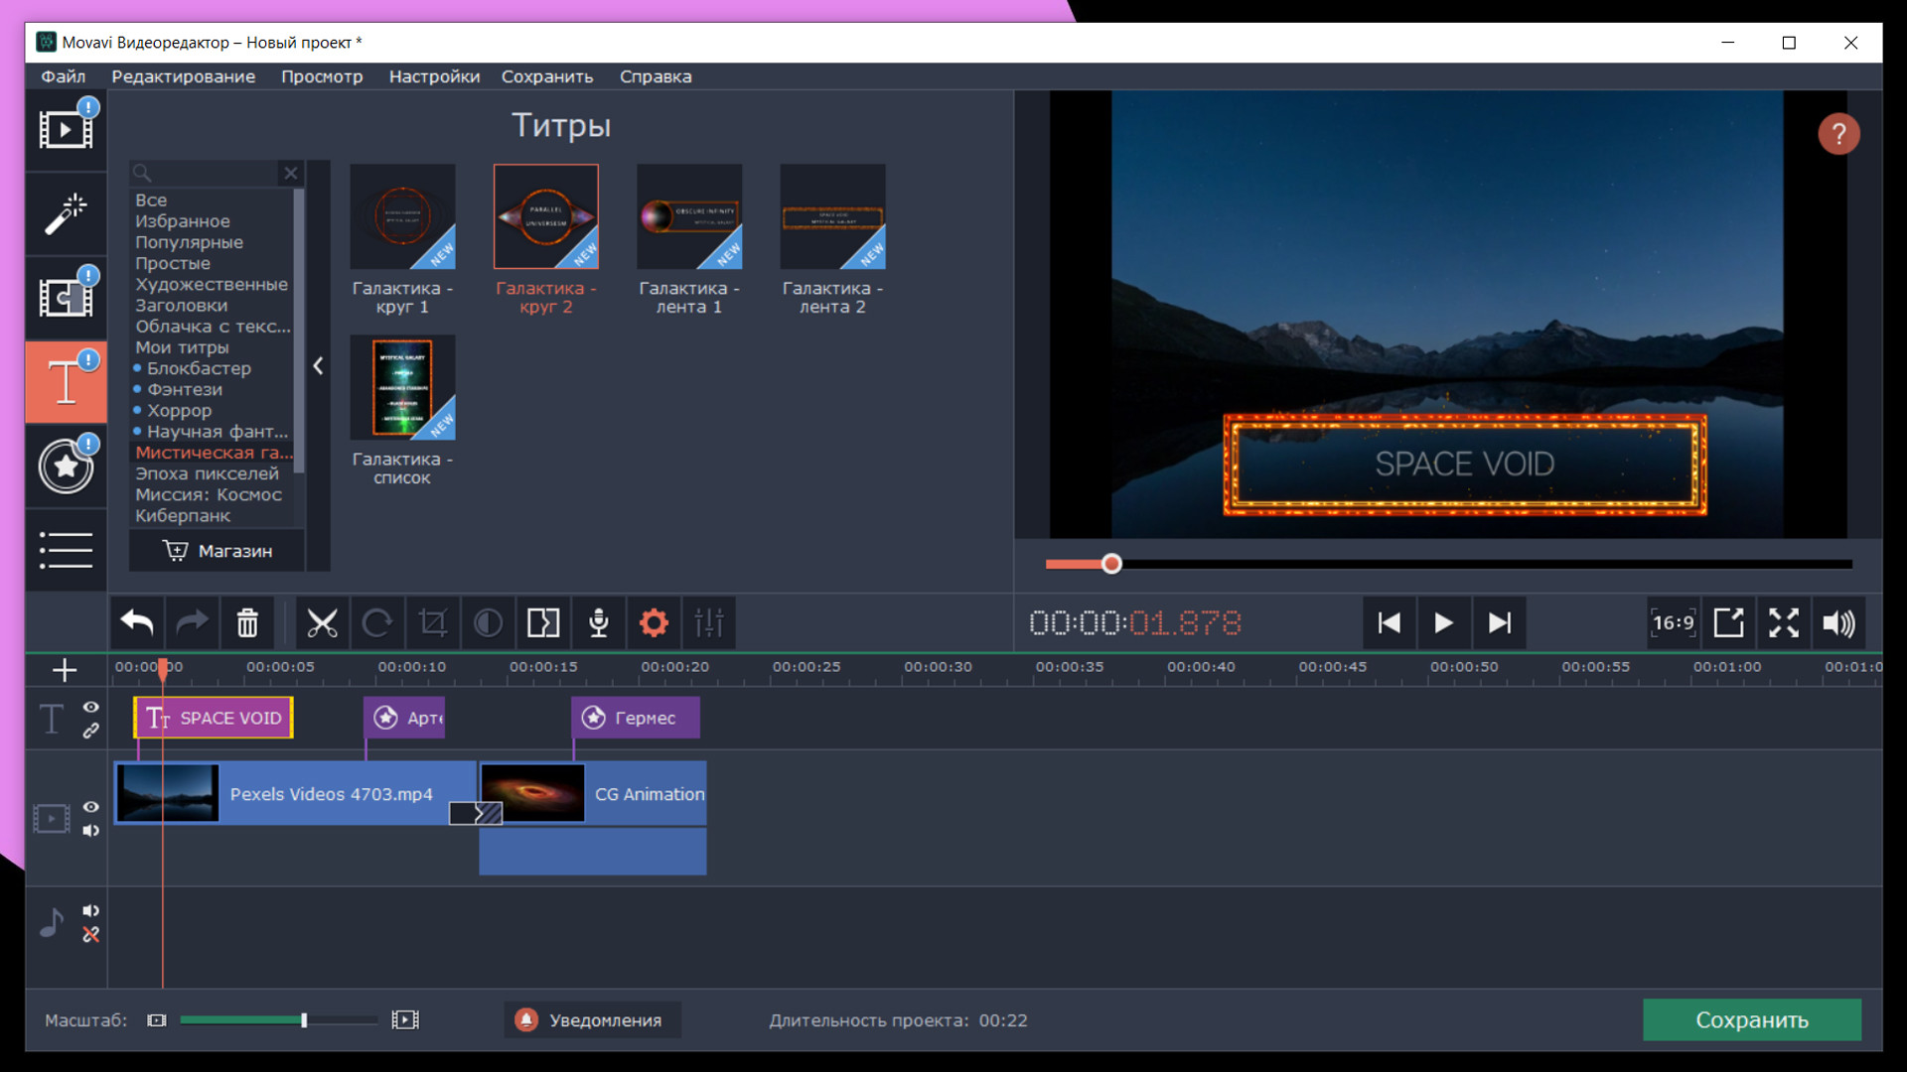This screenshot has width=1907, height=1072.
Task: Open the Настройки menu
Action: pyautogui.click(x=434, y=76)
